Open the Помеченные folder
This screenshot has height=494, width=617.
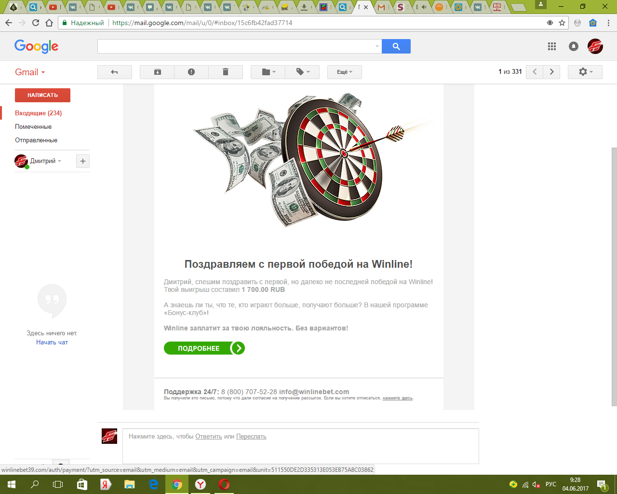click(x=33, y=126)
